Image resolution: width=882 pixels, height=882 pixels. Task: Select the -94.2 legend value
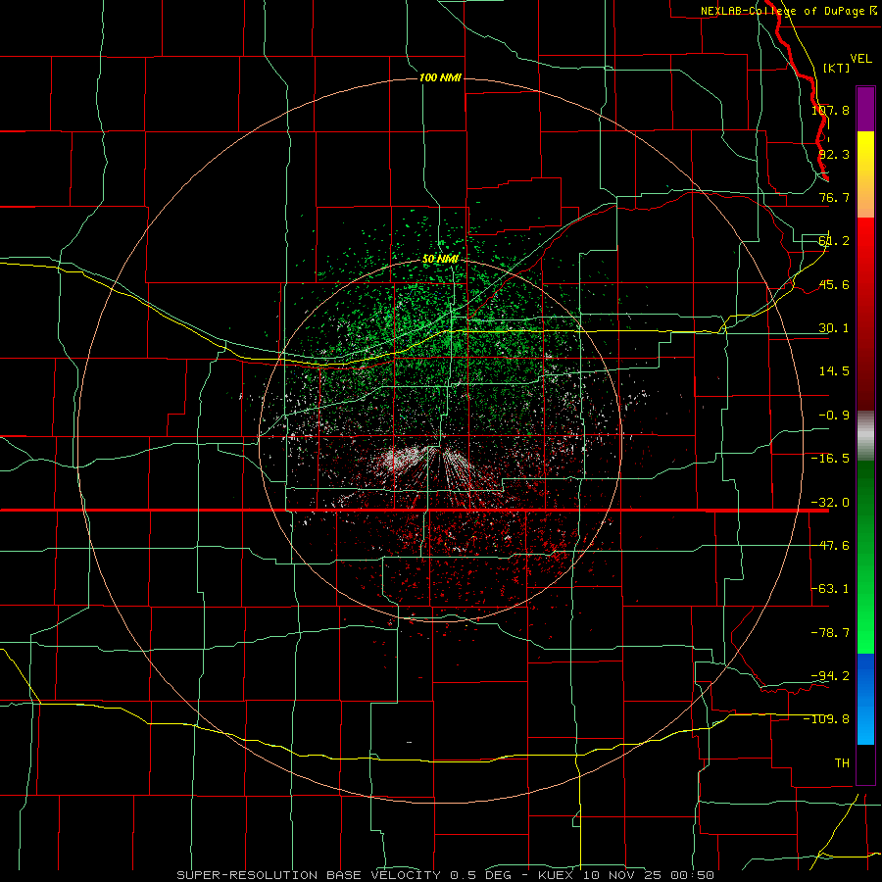(x=830, y=675)
